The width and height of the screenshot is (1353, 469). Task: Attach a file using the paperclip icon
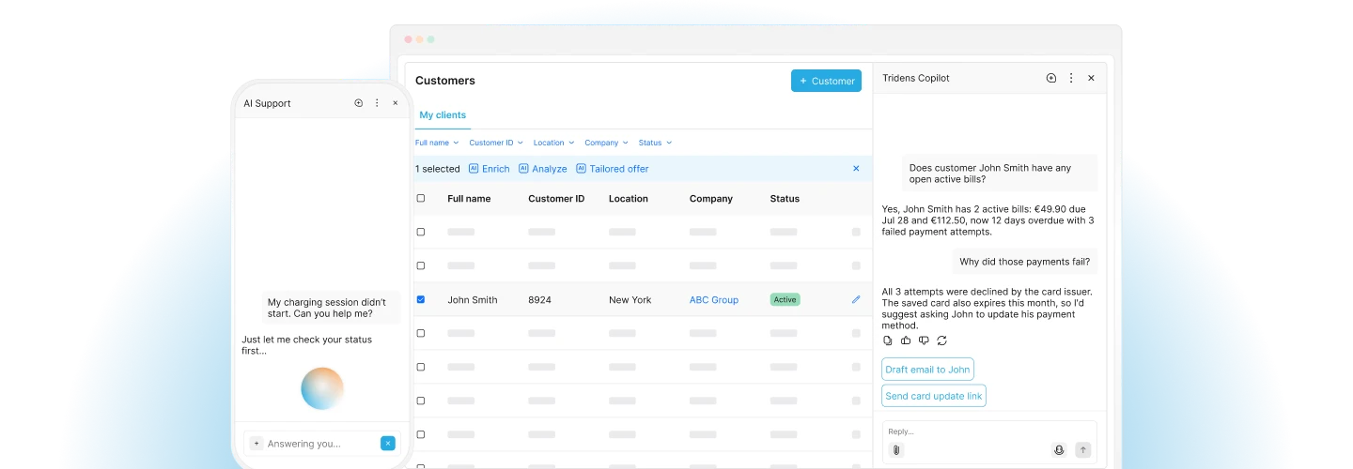[x=896, y=450]
